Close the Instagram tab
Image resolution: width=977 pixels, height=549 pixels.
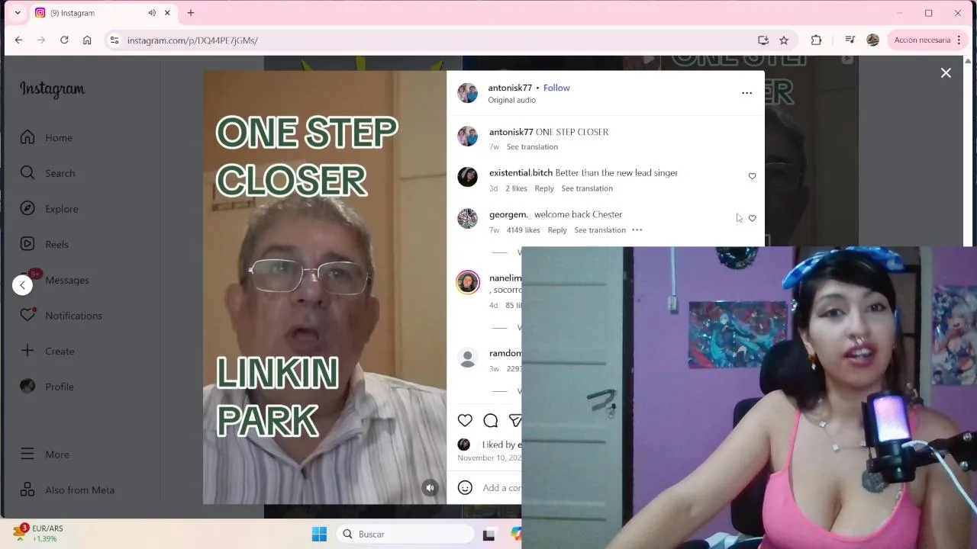pos(167,13)
